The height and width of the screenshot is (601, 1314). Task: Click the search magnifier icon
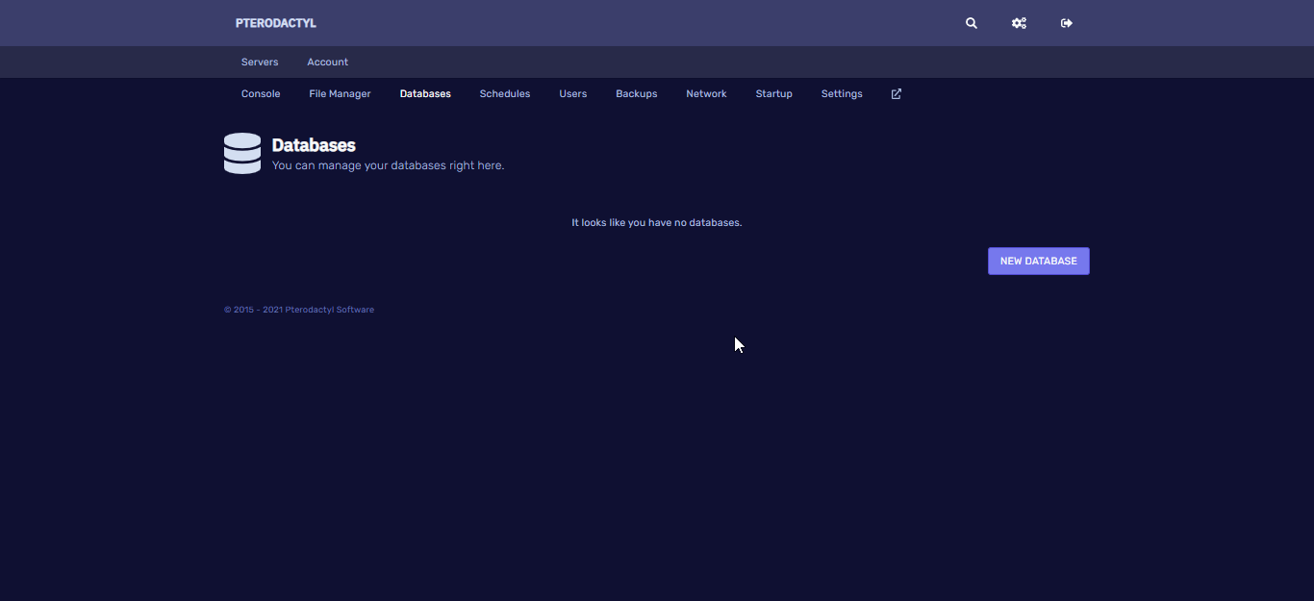tap(972, 23)
